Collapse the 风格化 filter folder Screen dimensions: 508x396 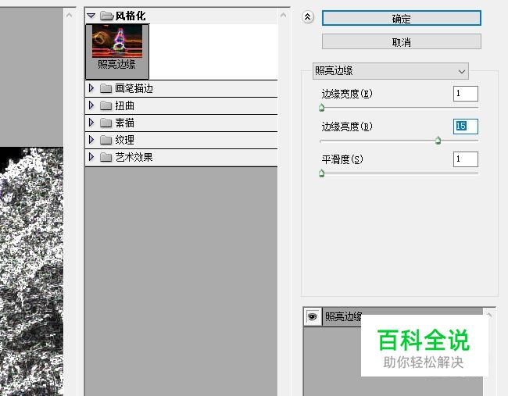coord(91,16)
